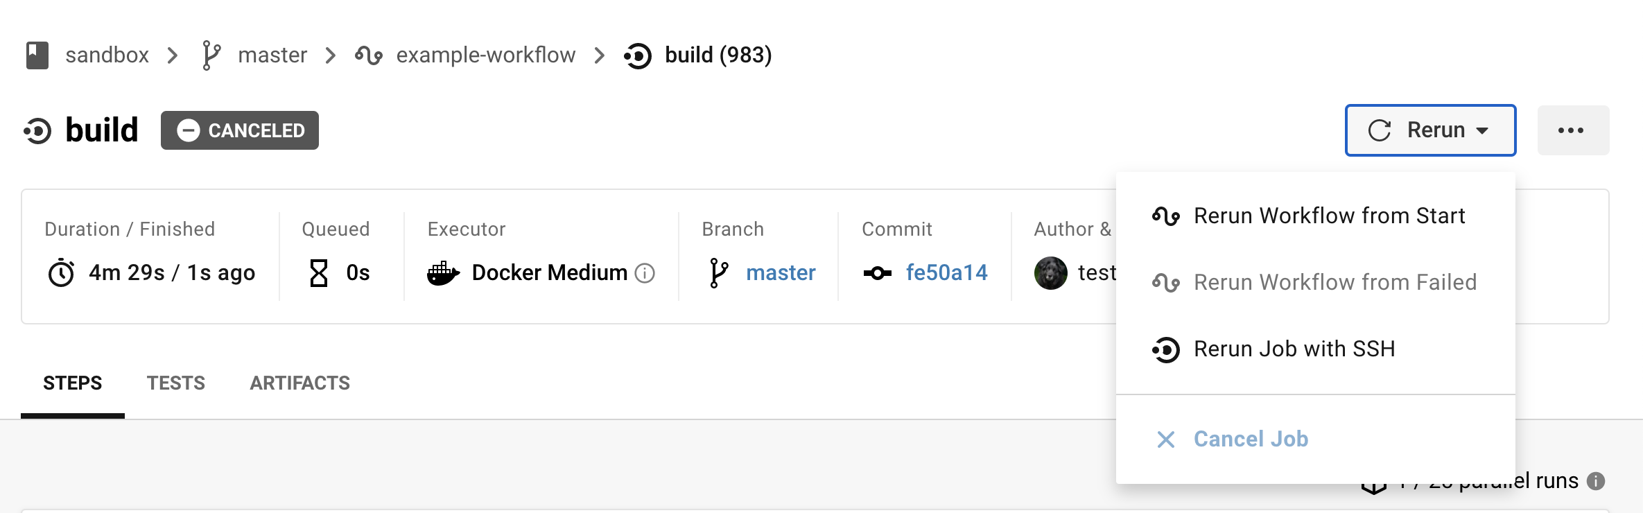1643x513 pixels.
Task: Click the sandbox project book icon
Action: point(37,55)
